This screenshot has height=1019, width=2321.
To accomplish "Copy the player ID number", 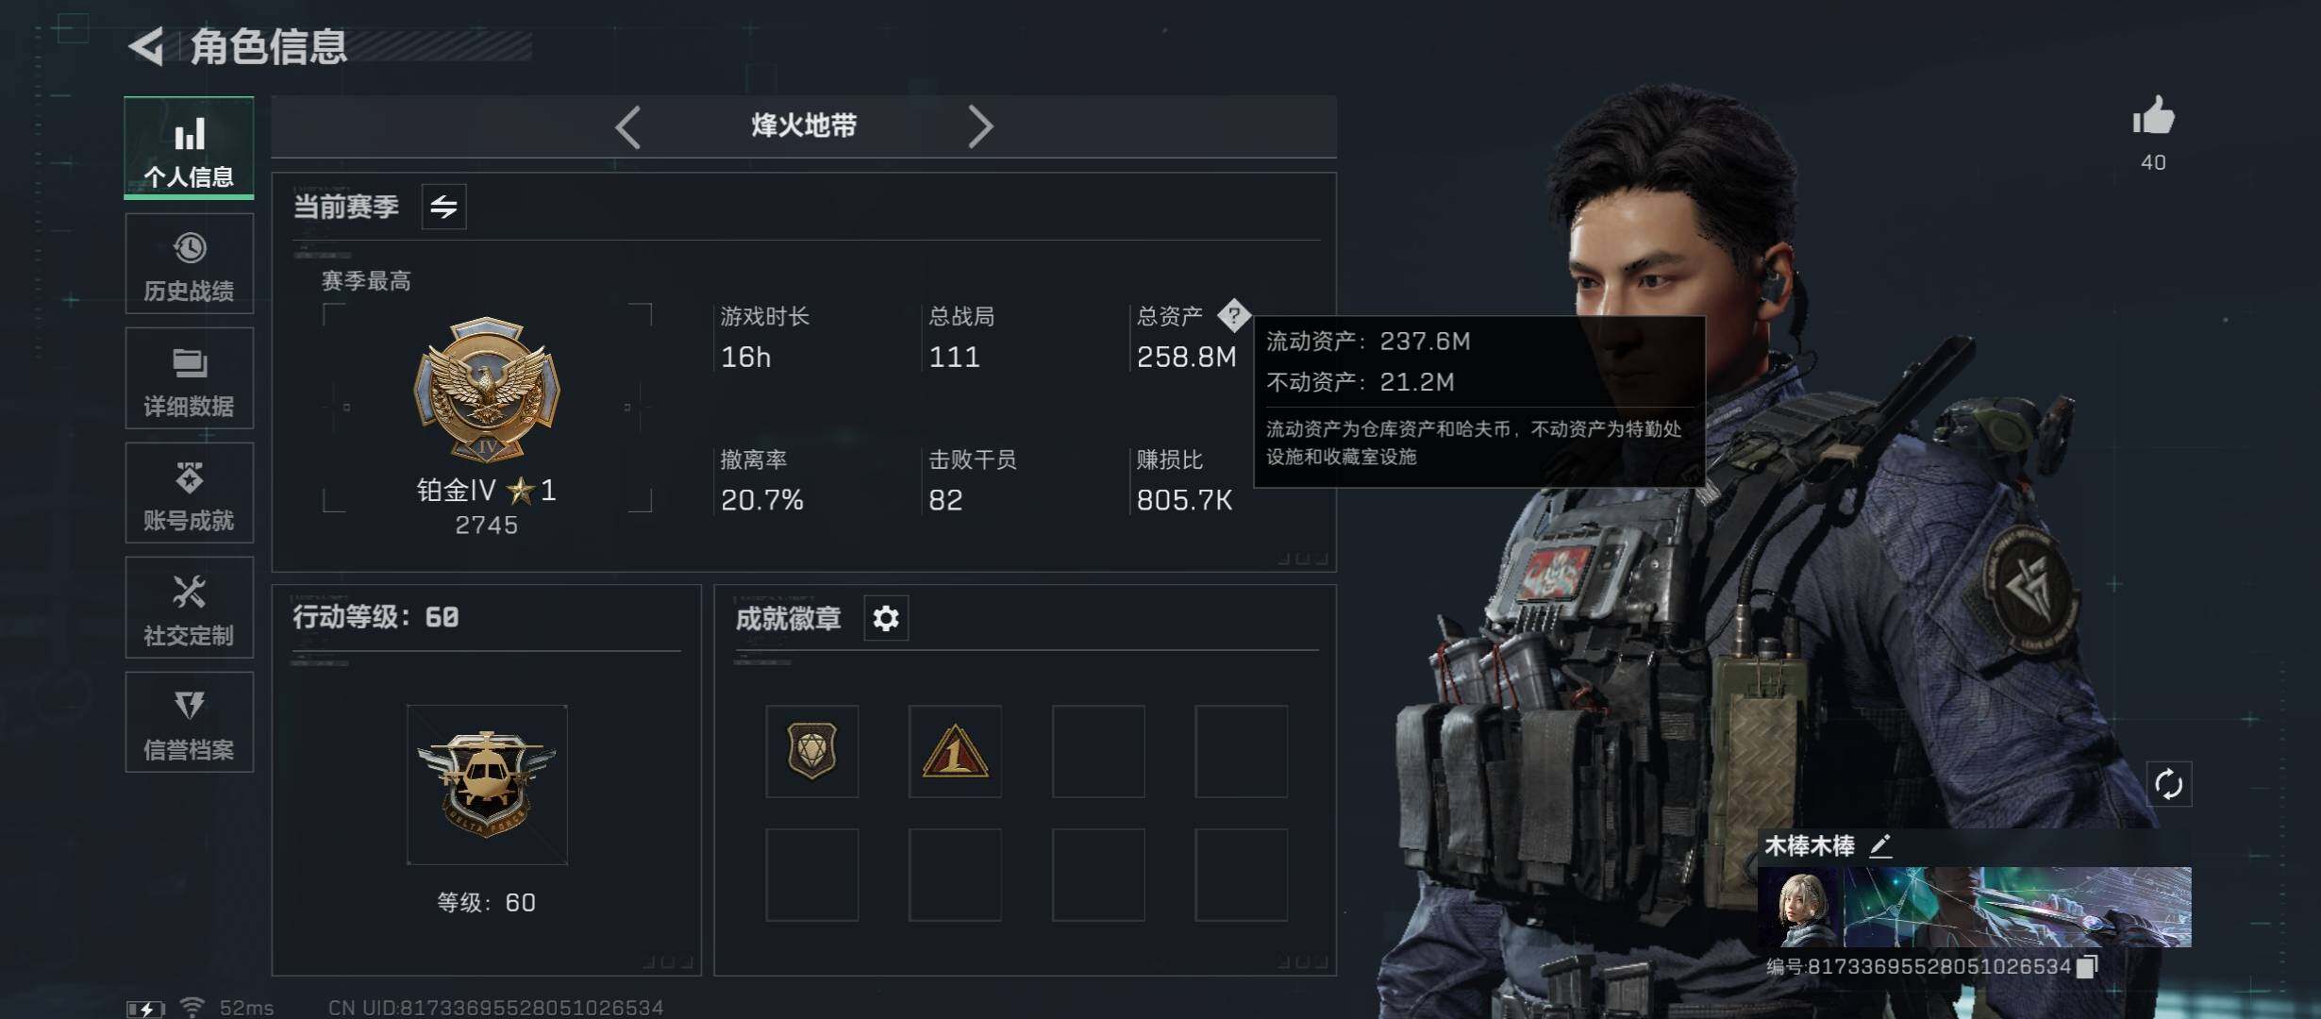I will [x=2087, y=966].
